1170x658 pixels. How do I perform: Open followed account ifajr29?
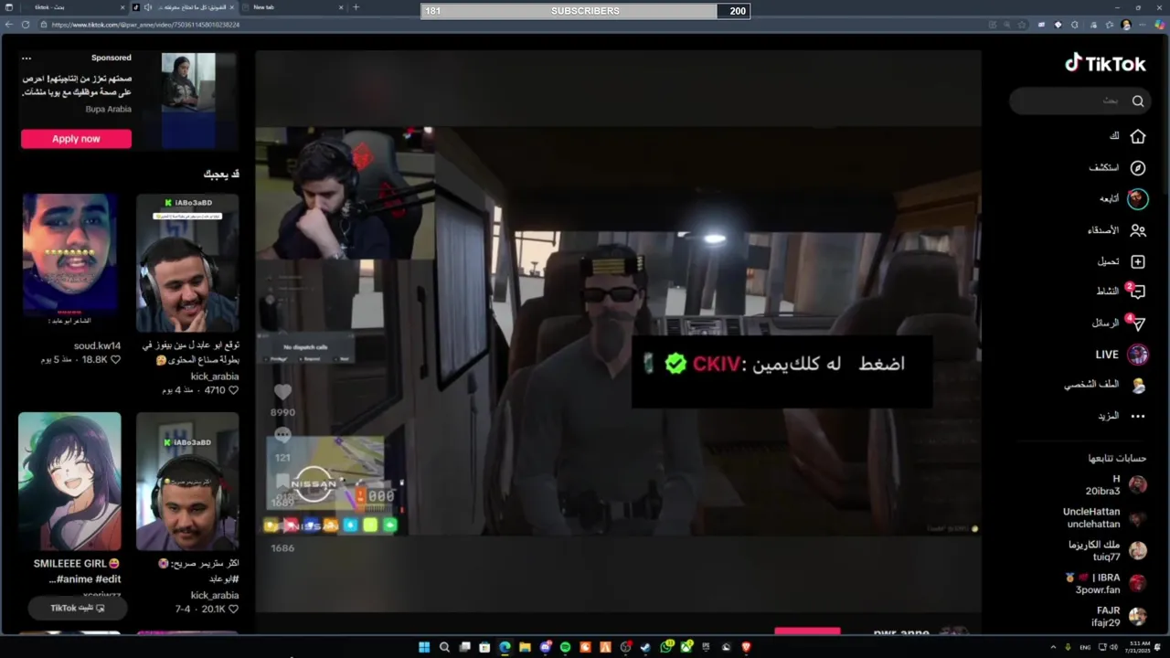click(1119, 617)
